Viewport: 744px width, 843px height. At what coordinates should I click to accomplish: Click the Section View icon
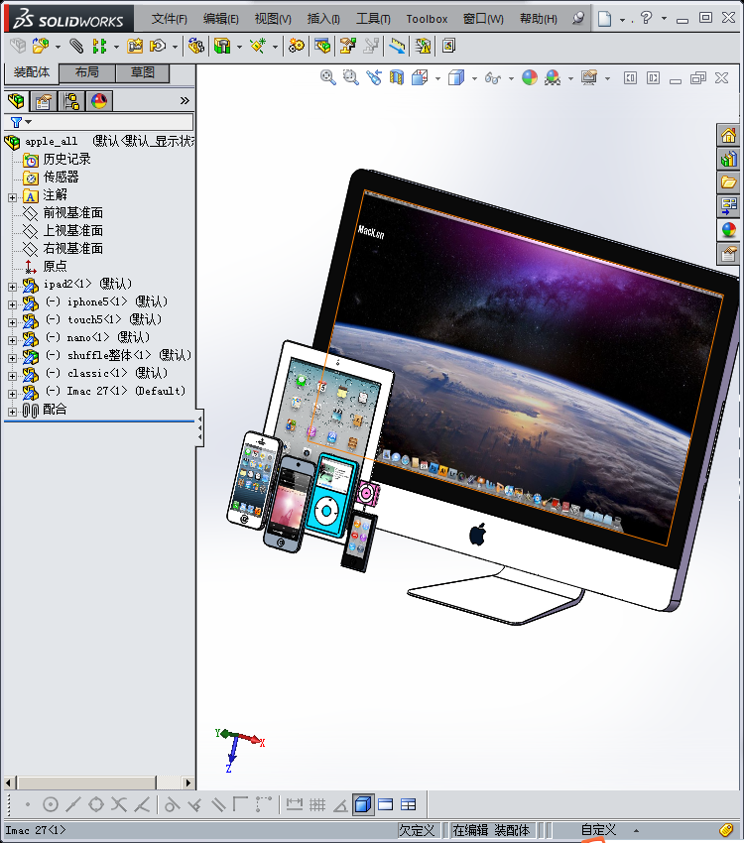pos(397,78)
